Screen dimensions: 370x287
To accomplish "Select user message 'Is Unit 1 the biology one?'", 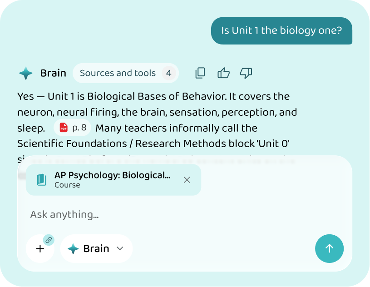I will 281,31.
